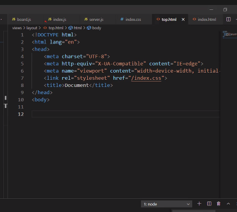
Task: Click the CSS hash icon on index.css tab
Action: [x=122, y=19]
